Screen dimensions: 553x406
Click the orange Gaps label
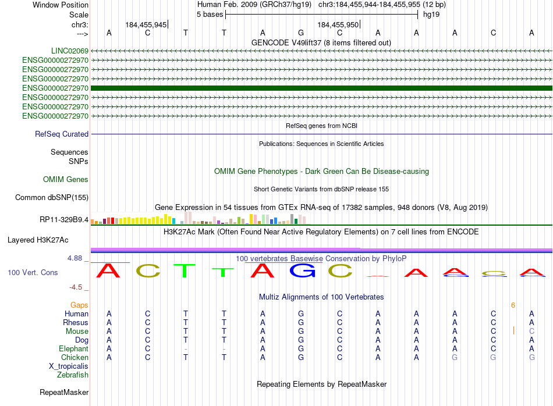tap(79, 305)
